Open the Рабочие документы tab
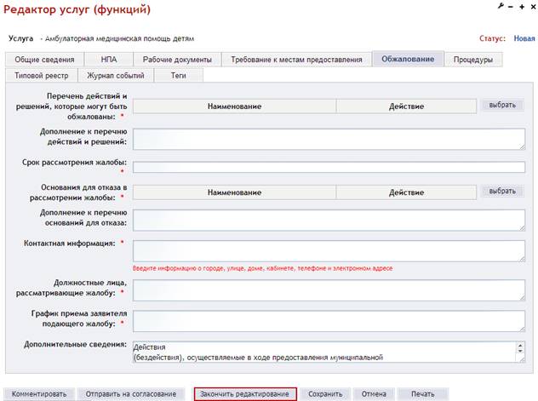Screen dimensions: 538x401 pos(177,60)
